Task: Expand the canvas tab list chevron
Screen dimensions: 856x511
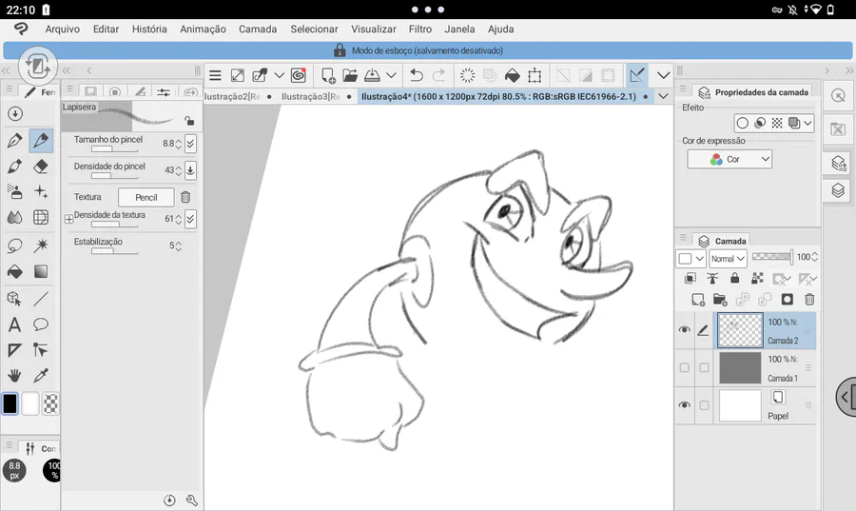Action: click(663, 97)
